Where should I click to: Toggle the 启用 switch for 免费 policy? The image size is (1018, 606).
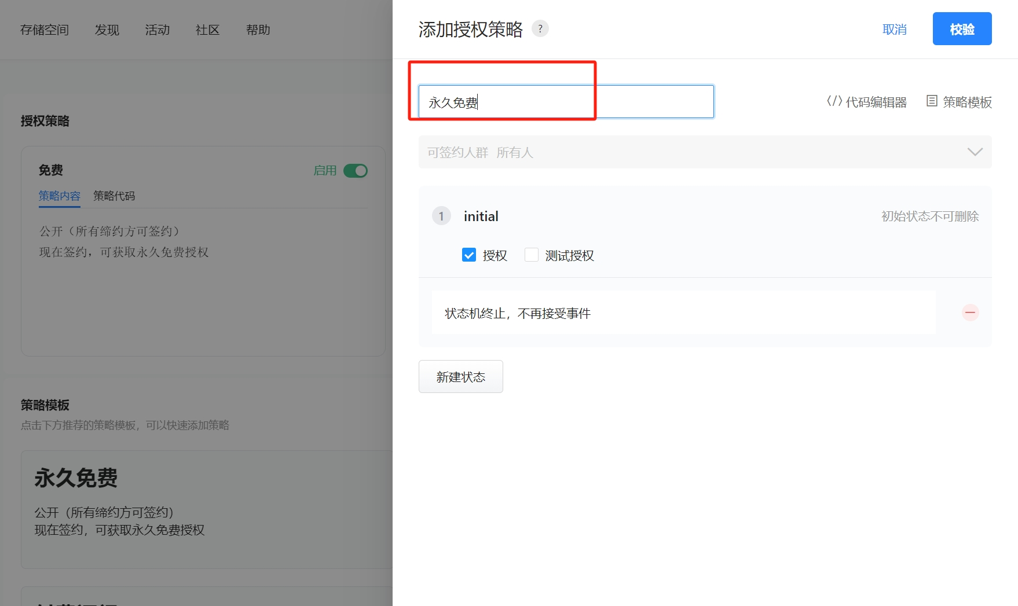(356, 171)
